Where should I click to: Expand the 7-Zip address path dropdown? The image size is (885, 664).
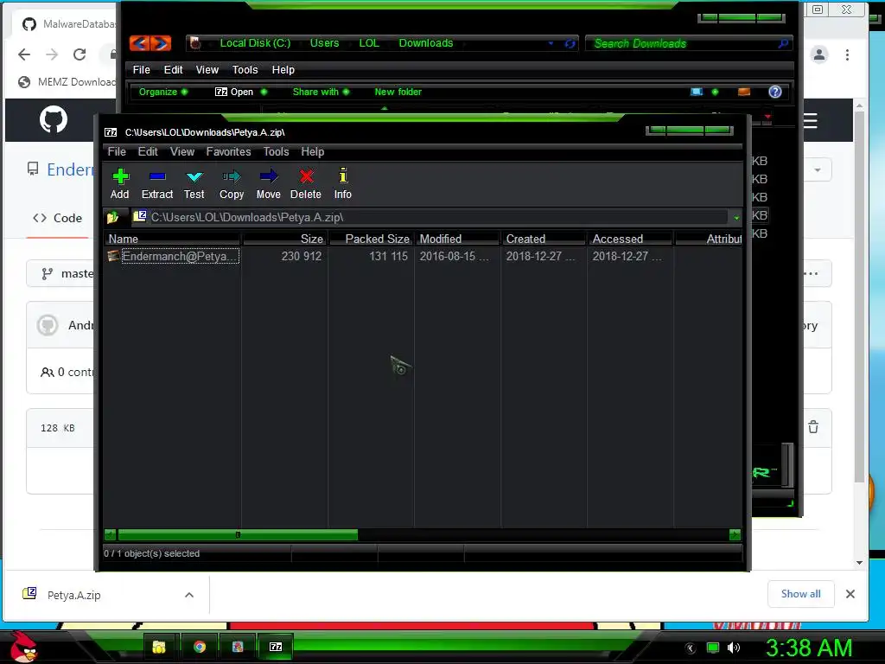[x=736, y=217]
